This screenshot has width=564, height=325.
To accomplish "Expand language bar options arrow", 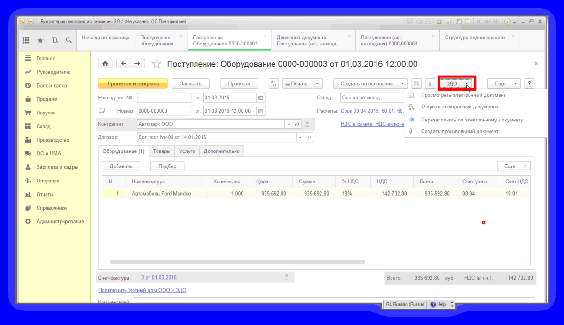I will point(452,304).
